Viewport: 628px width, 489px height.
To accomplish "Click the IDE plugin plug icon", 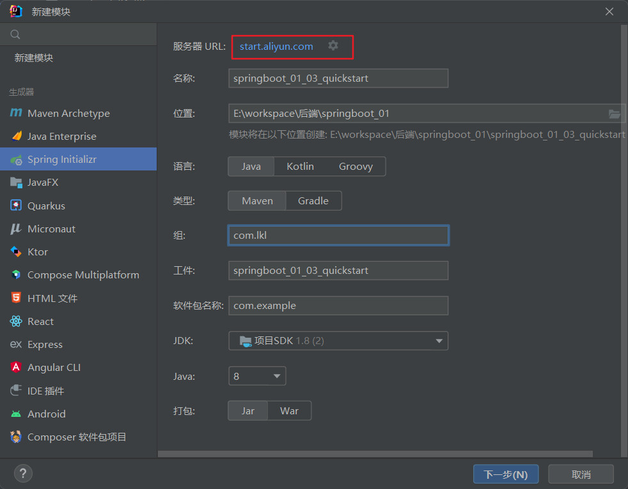I will click(x=16, y=390).
